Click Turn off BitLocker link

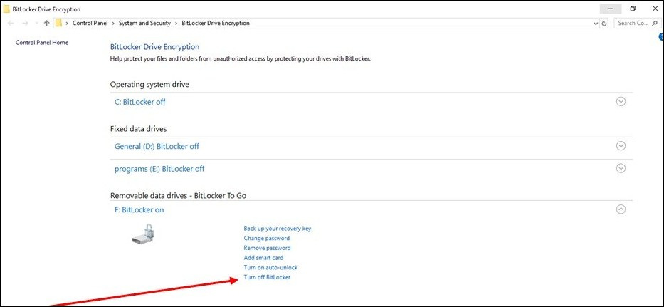click(267, 277)
